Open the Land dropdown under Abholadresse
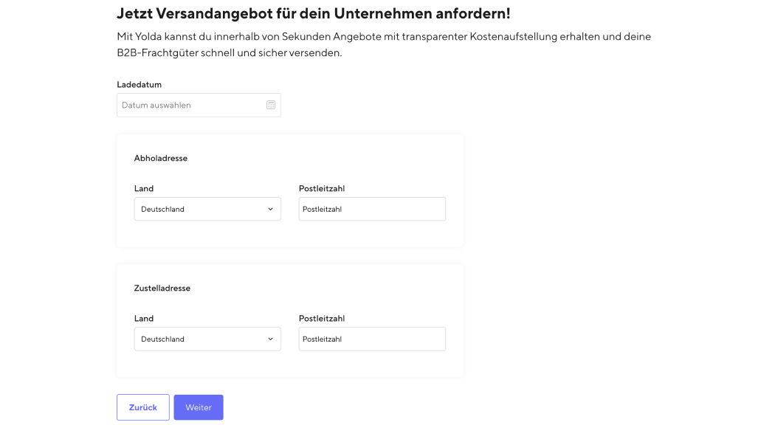This screenshot has height=425, width=775. point(207,209)
